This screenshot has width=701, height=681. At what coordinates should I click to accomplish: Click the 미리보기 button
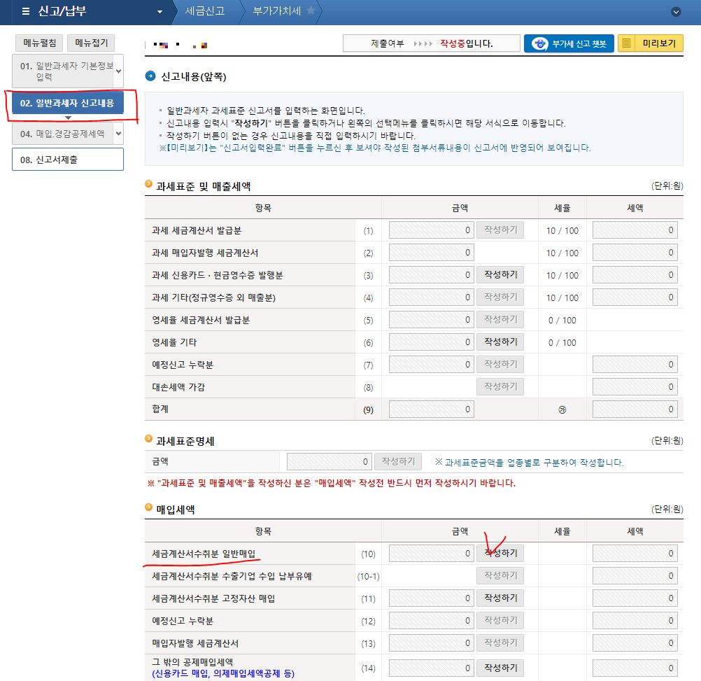[651, 43]
